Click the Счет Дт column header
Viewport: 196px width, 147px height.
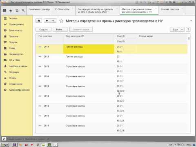pyautogui.click(x=125, y=36)
